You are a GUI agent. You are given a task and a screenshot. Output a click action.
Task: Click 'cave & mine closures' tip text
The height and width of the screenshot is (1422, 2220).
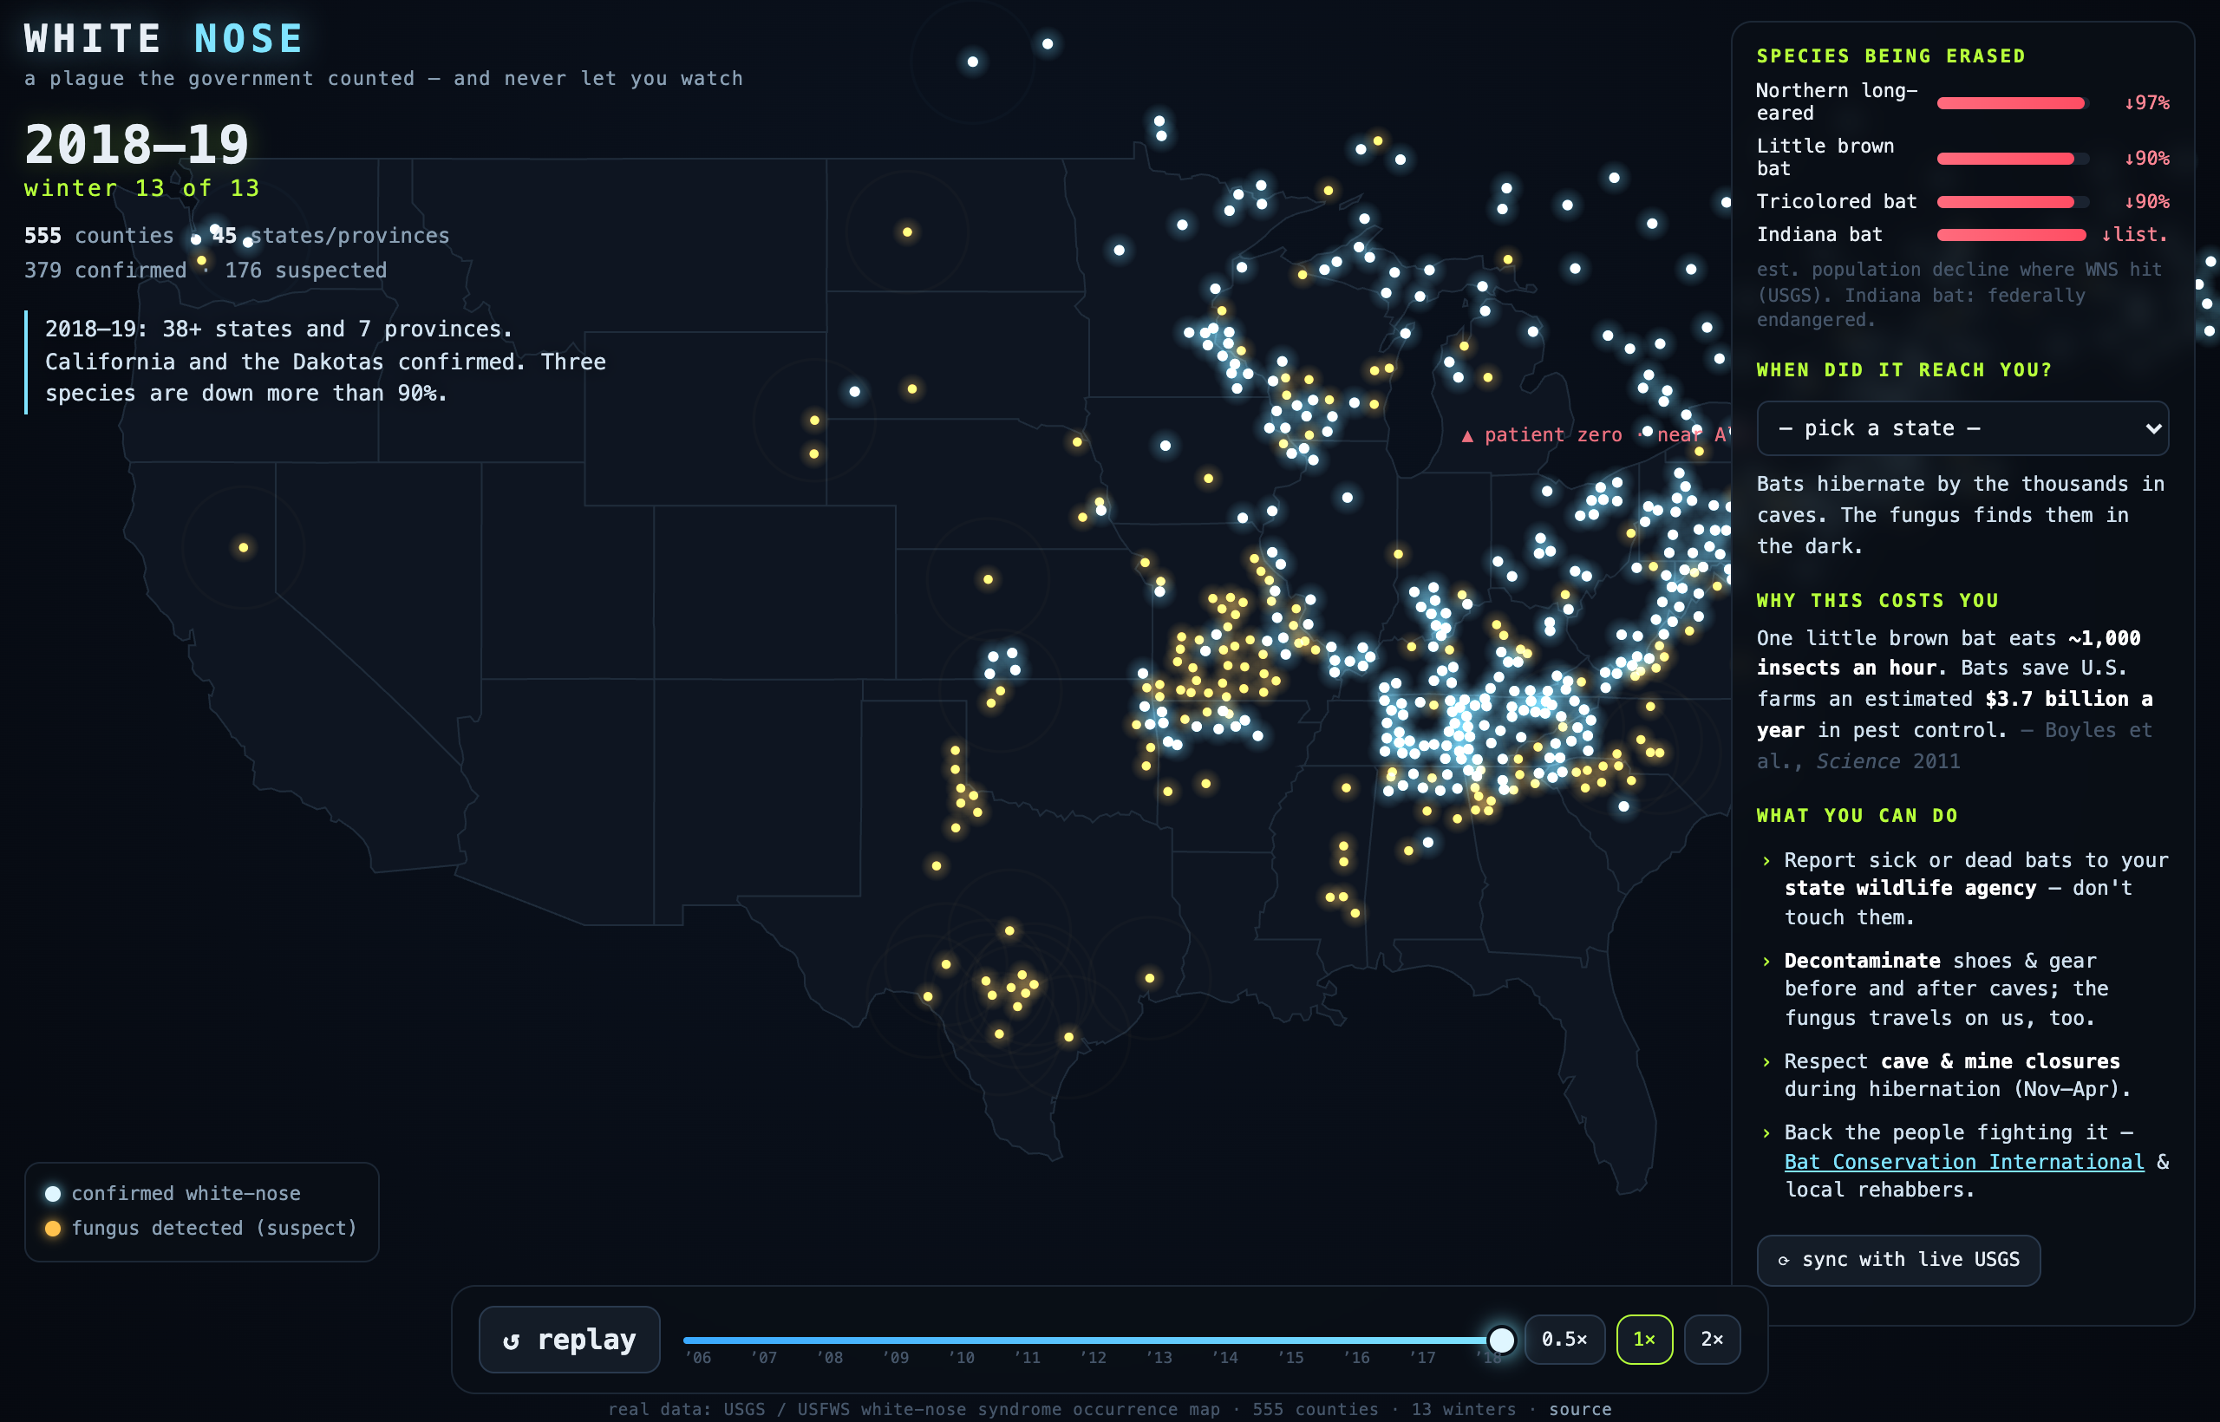(x=2001, y=1061)
